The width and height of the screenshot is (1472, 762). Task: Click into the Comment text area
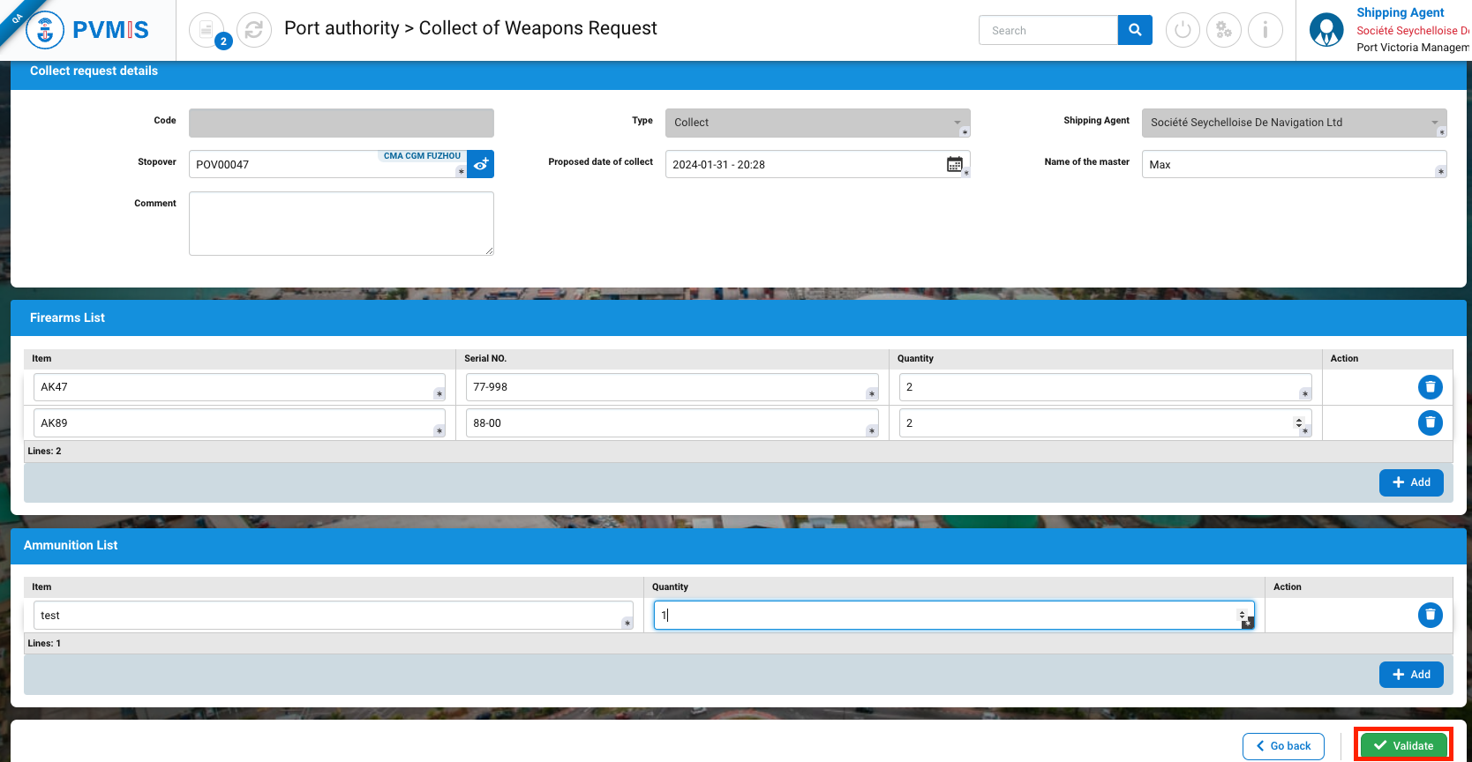point(341,224)
